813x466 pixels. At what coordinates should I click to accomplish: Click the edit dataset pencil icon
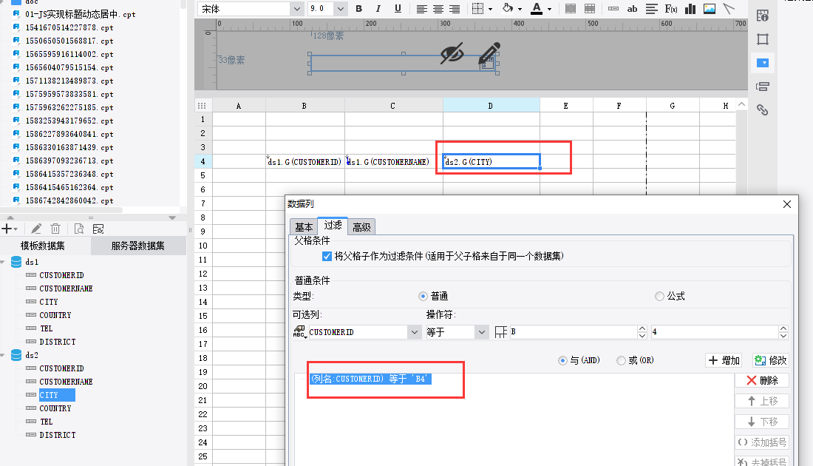coord(36,229)
